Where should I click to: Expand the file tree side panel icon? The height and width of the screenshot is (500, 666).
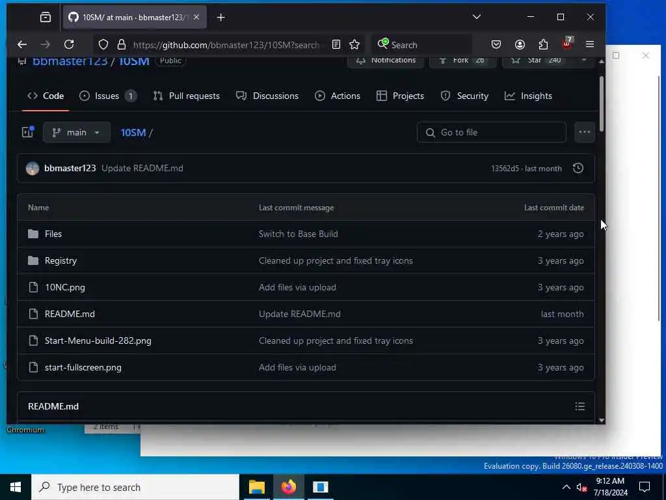(x=27, y=132)
